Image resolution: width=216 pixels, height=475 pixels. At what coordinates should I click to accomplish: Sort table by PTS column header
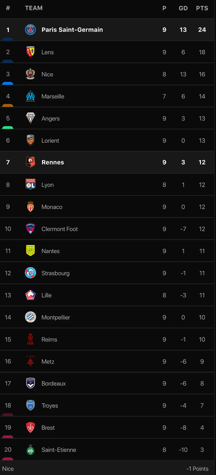(202, 8)
